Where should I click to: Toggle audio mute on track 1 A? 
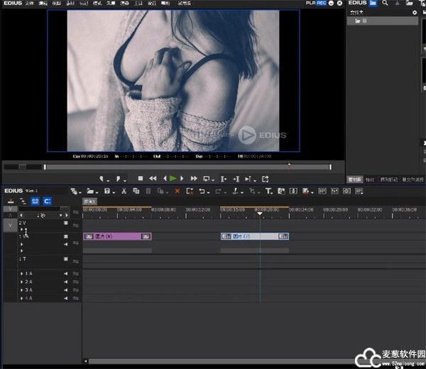pyautogui.click(x=66, y=273)
